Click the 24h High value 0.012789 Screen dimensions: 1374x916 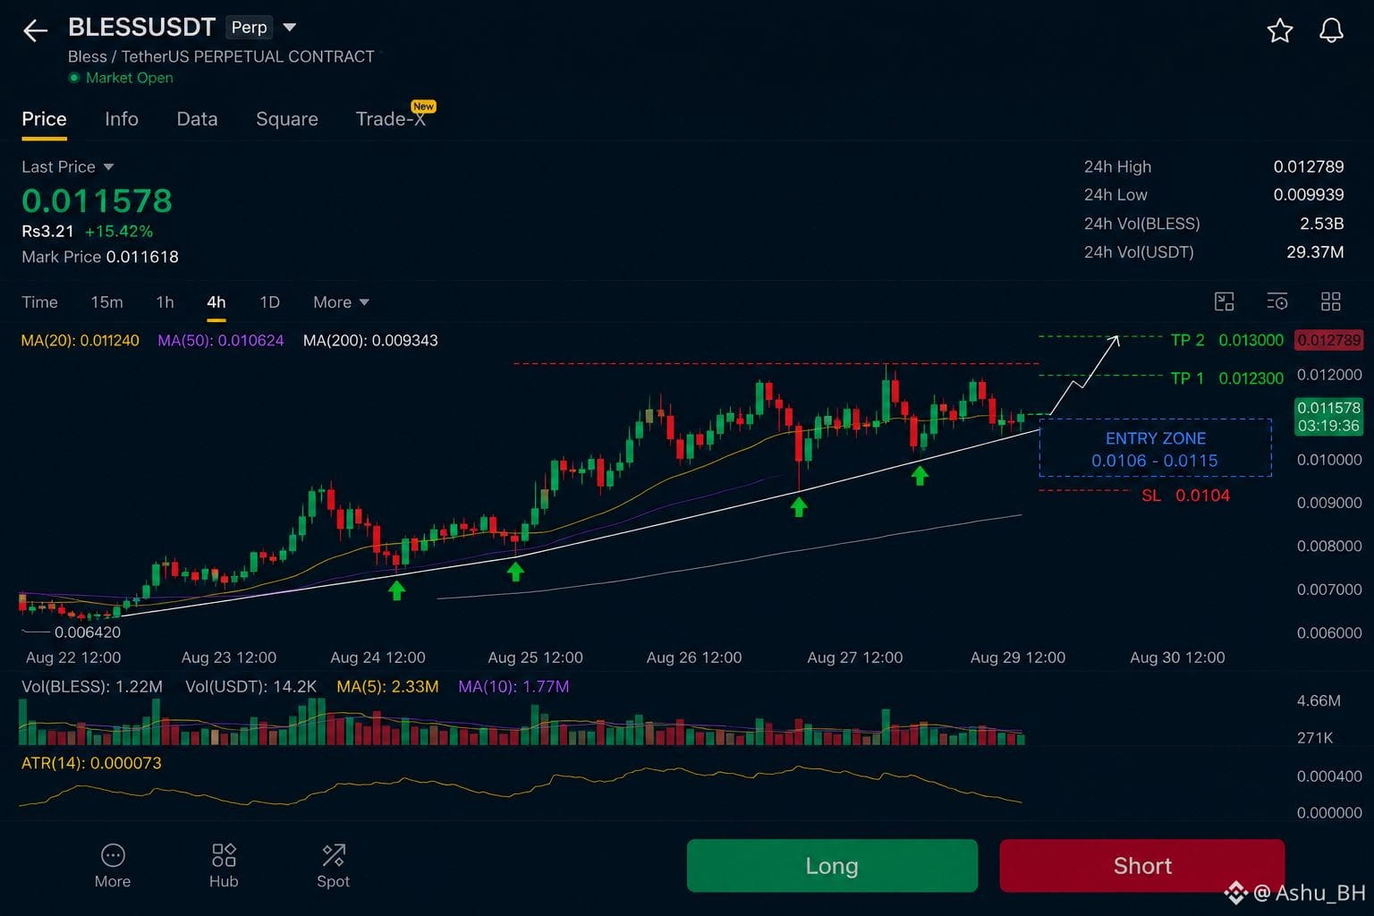coord(1309,166)
